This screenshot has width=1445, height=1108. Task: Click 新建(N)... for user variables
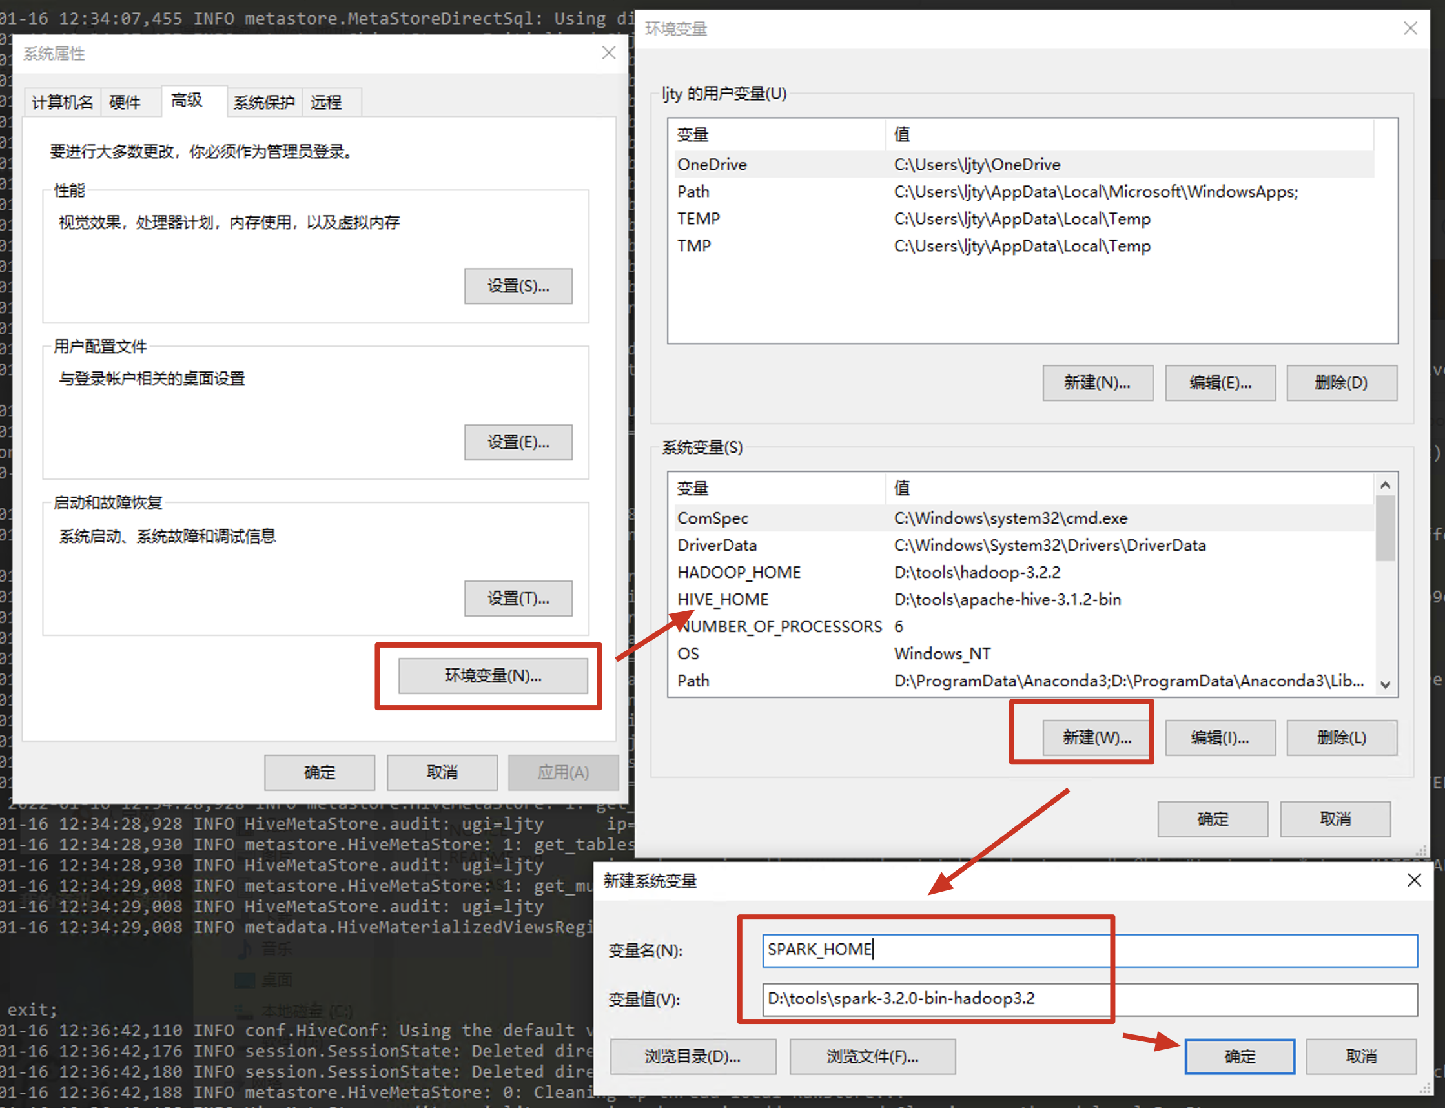(1098, 383)
